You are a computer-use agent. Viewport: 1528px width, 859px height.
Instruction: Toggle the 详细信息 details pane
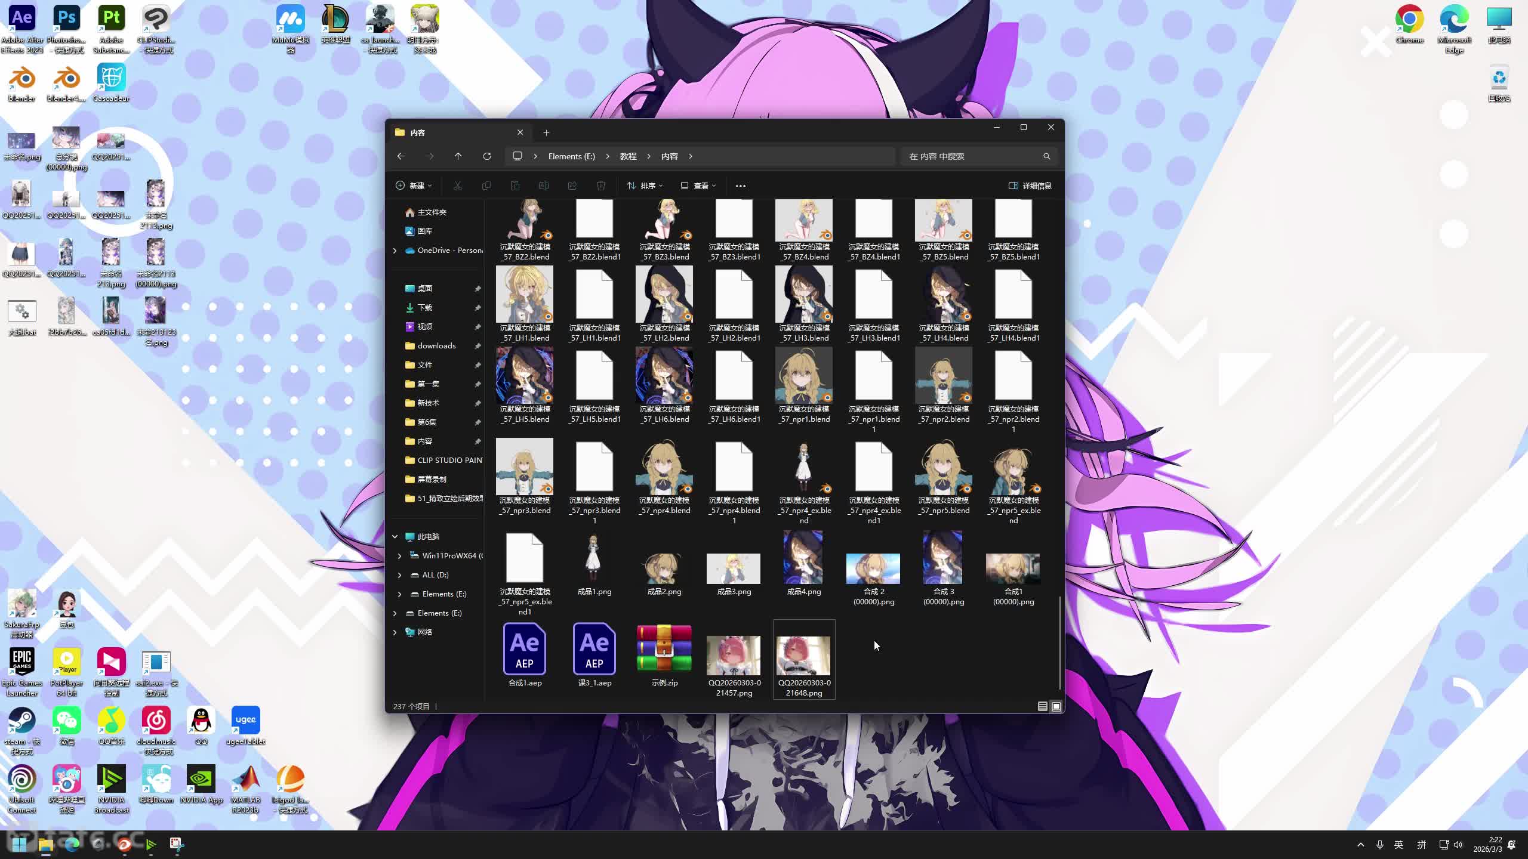coord(1030,186)
